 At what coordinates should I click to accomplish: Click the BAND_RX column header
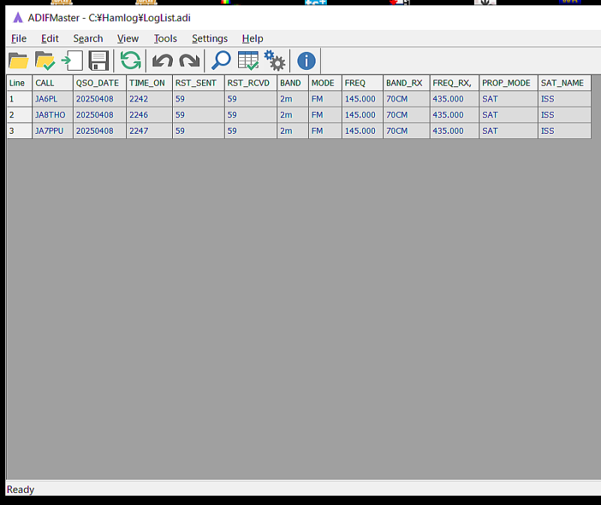[406, 83]
